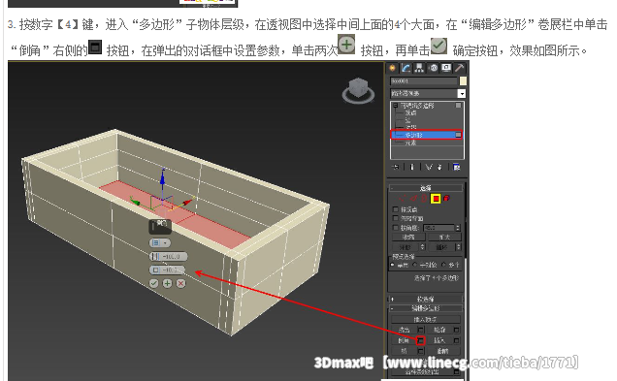Open the Create panel star icon

(x=392, y=69)
